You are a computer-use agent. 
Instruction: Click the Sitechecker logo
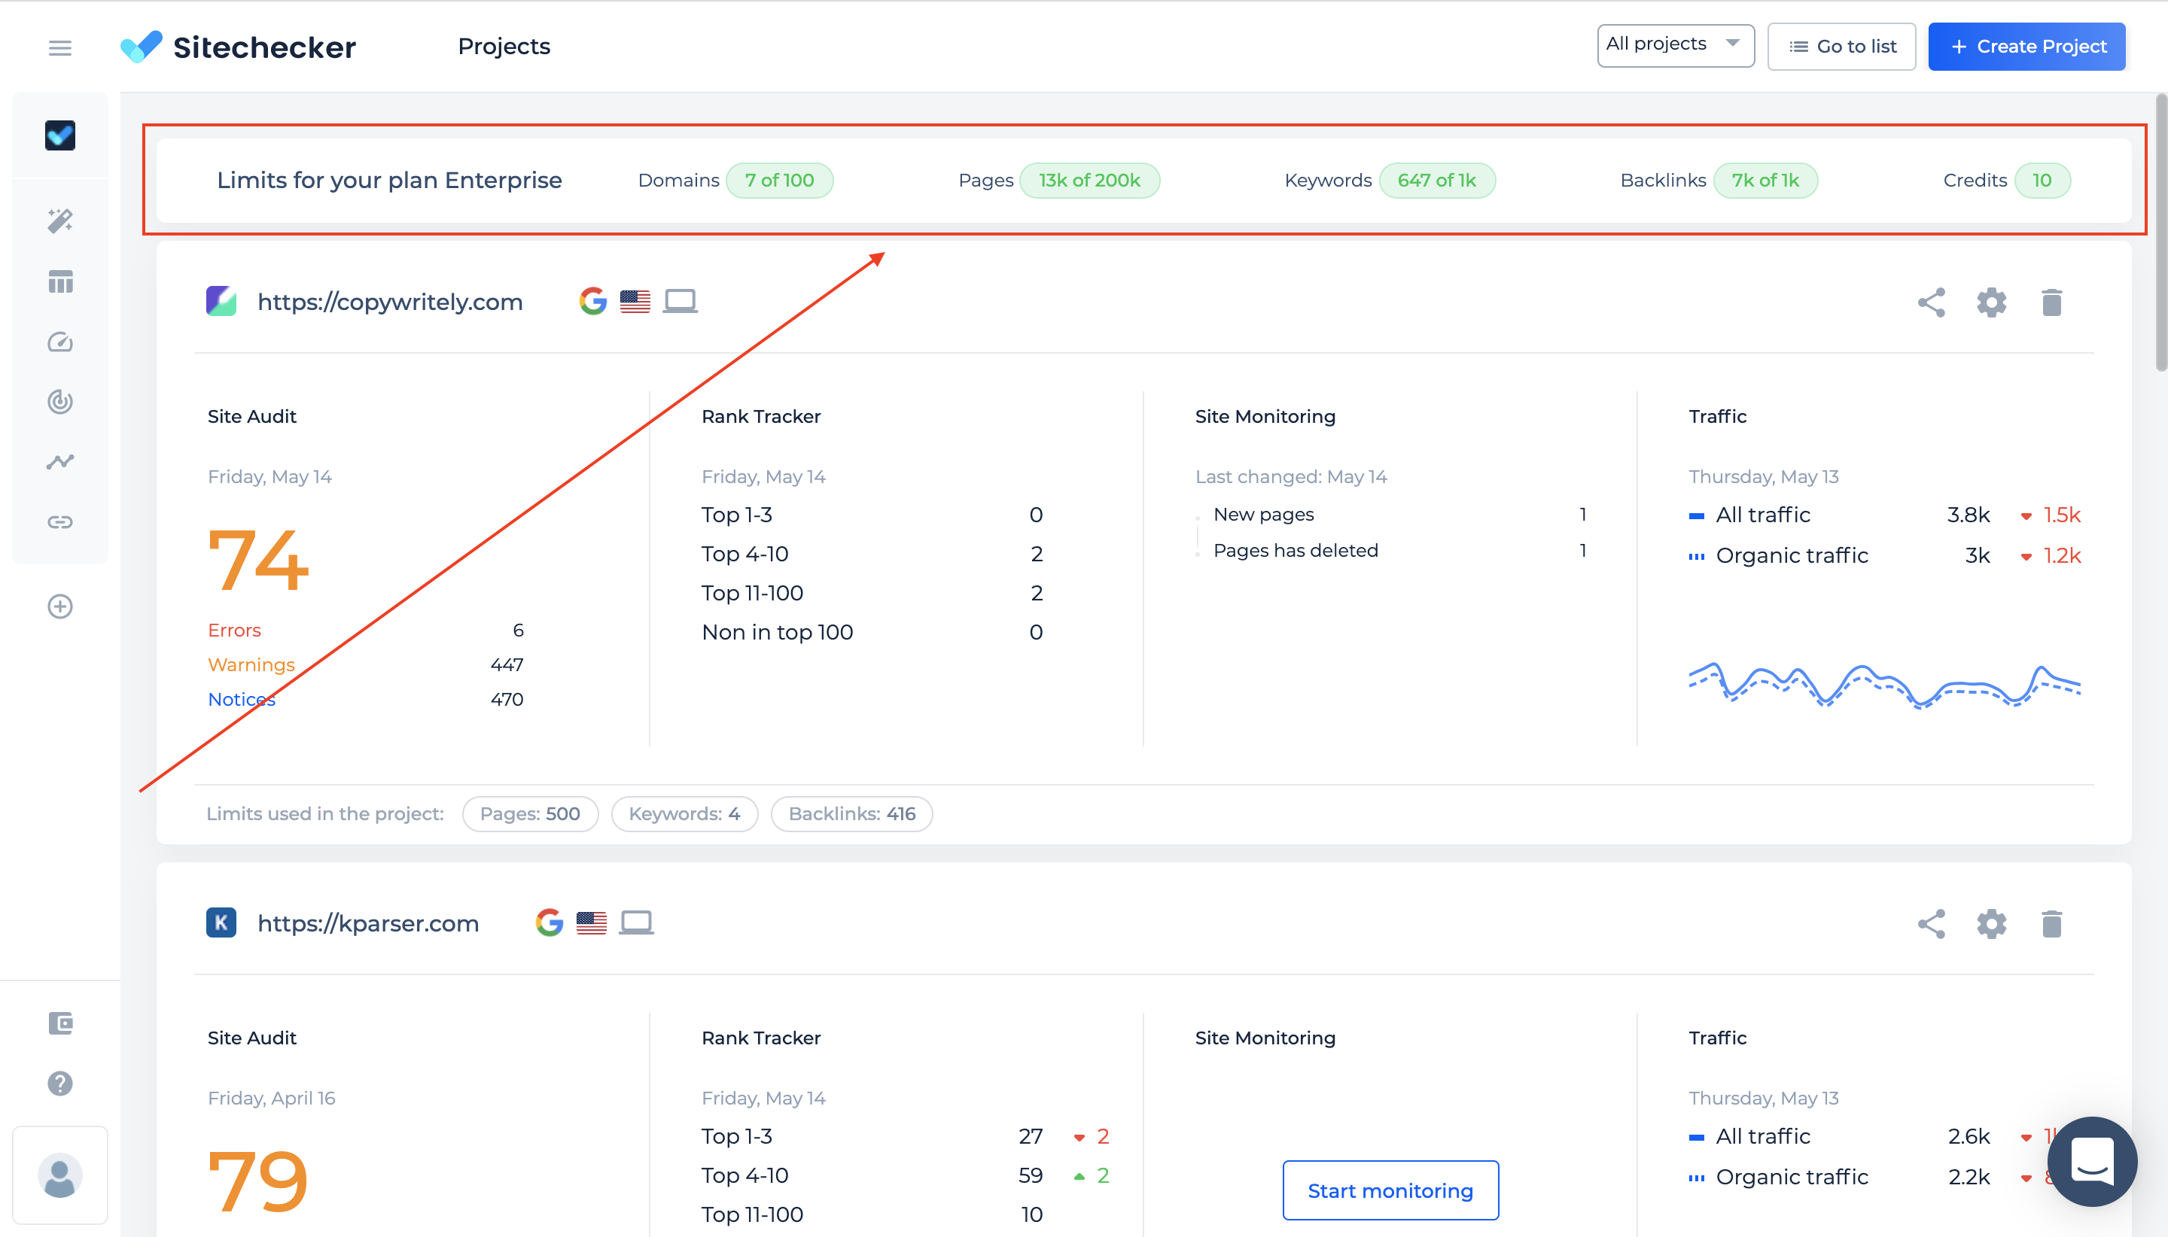[x=238, y=47]
